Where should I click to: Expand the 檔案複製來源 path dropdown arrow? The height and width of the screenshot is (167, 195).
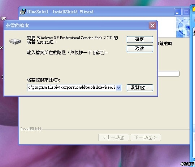click(x=119, y=88)
